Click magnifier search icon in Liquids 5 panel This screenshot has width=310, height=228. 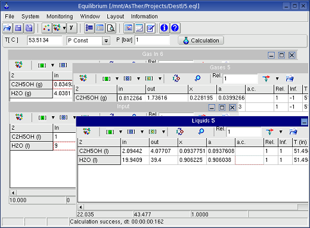pos(201,132)
